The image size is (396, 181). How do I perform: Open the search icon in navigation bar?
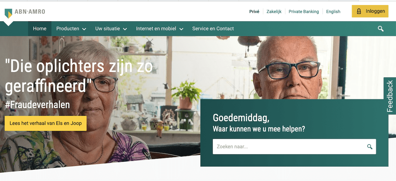pyautogui.click(x=381, y=29)
